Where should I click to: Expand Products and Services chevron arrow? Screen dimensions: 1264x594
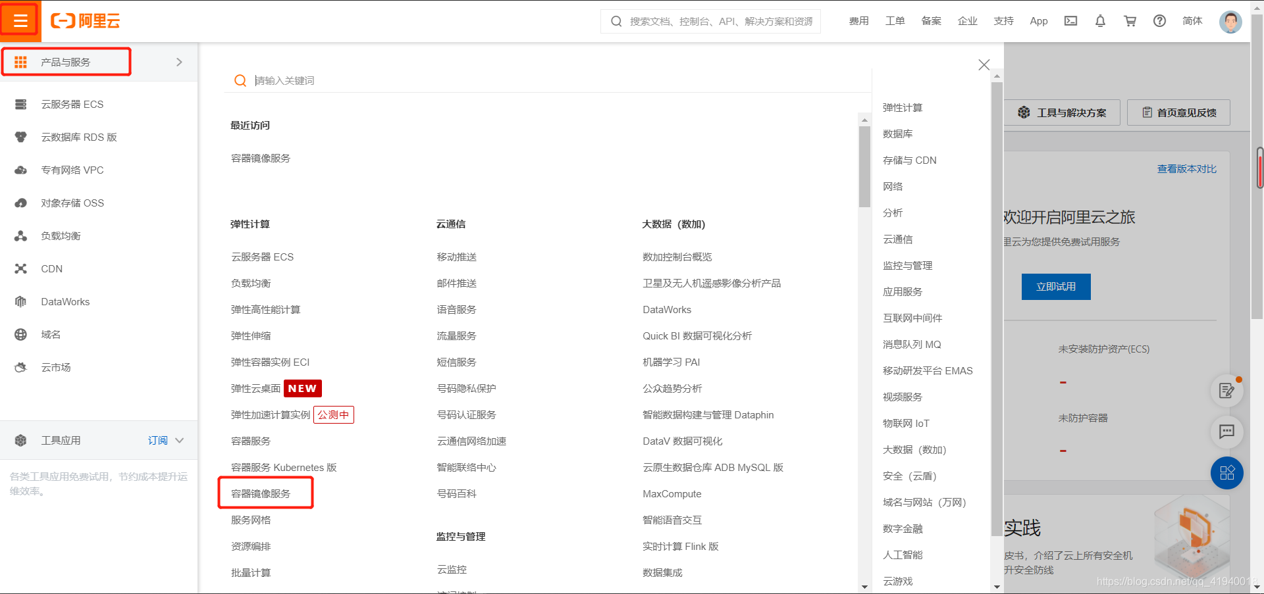pyautogui.click(x=179, y=62)
